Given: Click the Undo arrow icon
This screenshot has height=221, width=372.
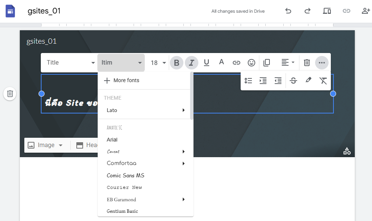Looking at the screenshot, I should coord(288,11).
